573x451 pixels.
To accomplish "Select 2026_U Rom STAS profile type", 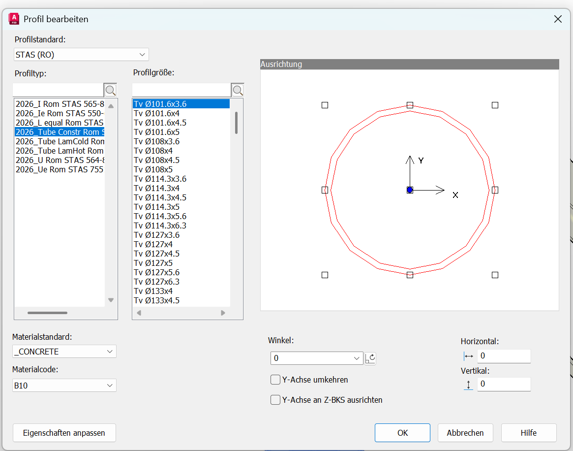I will click(60, 160).
